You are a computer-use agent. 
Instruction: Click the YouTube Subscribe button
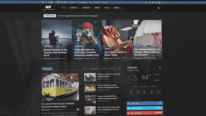(x=158, y=112)
